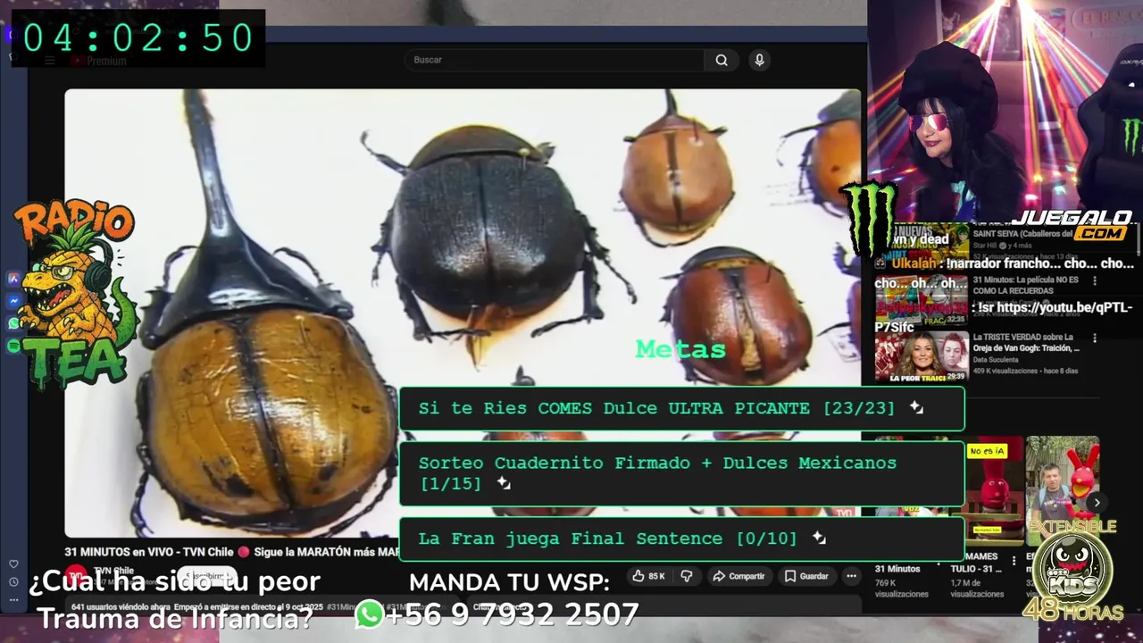Screen dimensions: 1143x643
Task: Click sparkle icon on Ries COMES Dulce goal
Action: point(915,408)
